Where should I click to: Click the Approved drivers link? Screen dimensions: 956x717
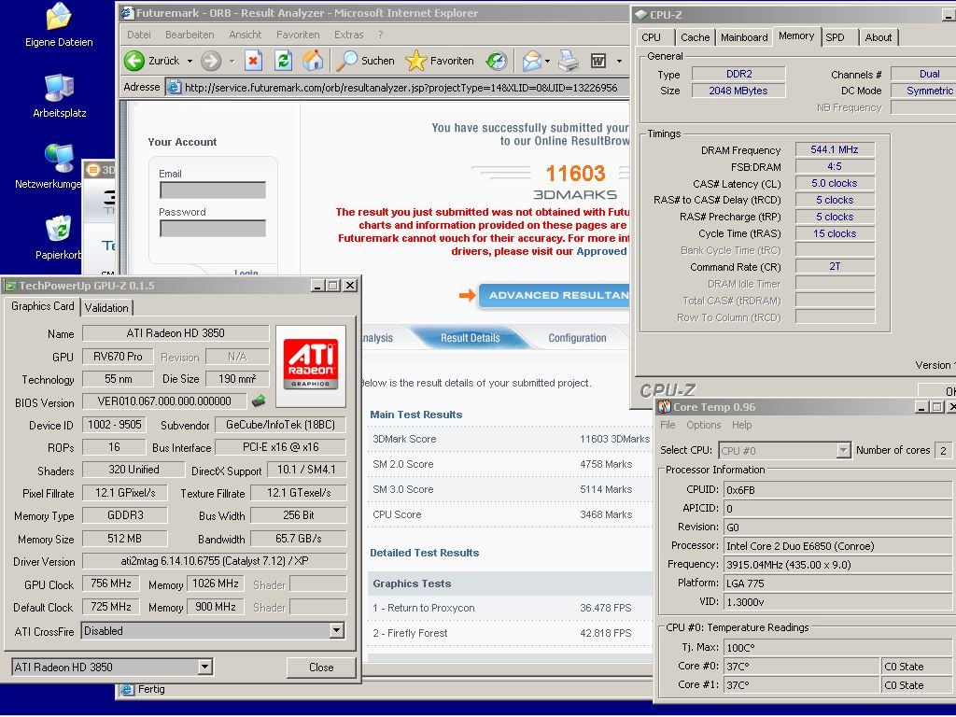tap(601, 251)
